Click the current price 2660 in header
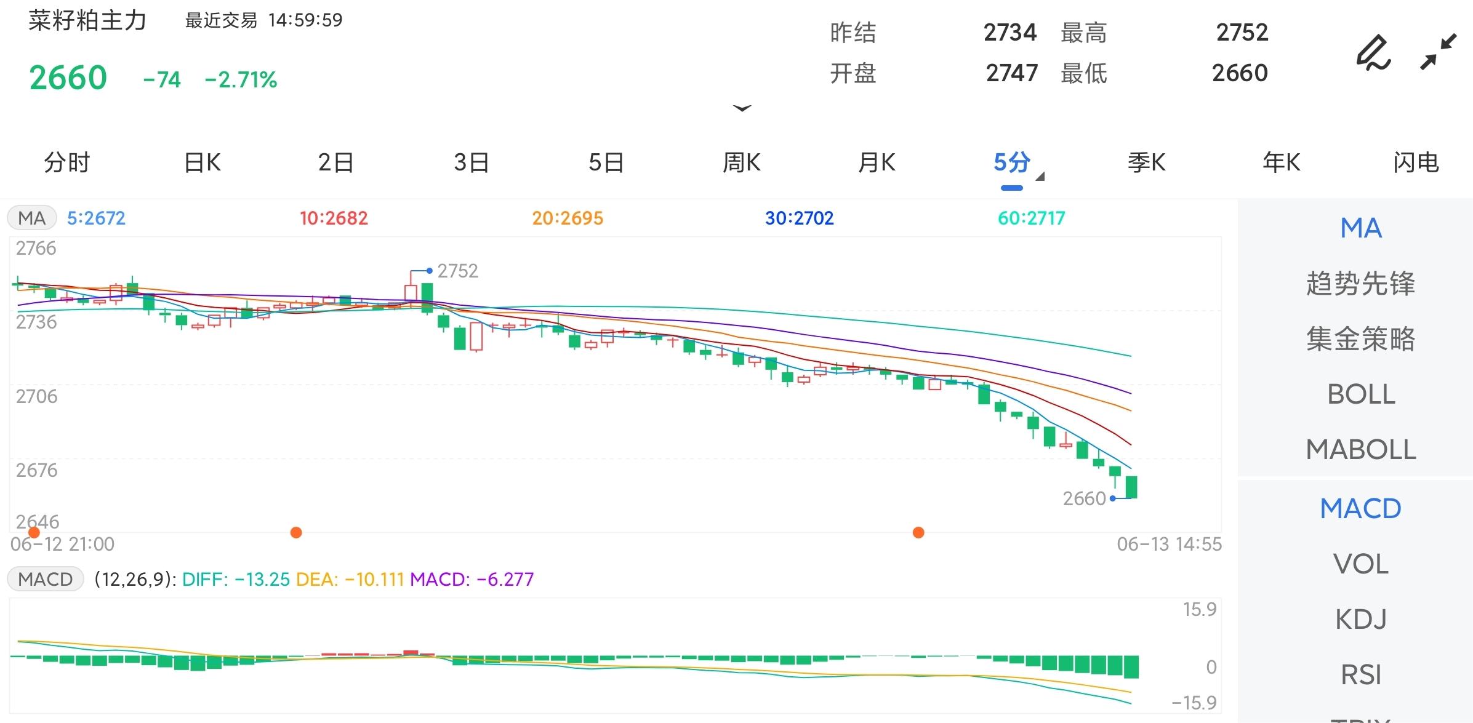Image resolution: width=1473 pixels, height=723 pixels. 68,78
